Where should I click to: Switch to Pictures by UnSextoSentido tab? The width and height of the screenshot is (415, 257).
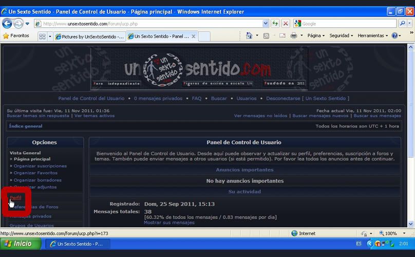tap(89, 36)
